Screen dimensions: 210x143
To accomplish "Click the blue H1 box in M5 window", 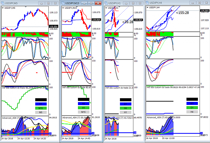I will (41, 104).
